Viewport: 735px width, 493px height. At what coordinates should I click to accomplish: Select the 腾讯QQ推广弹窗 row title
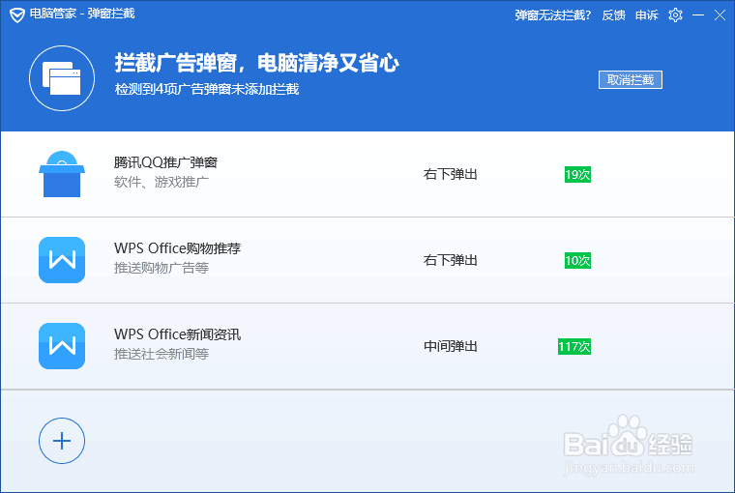(165, 162)
